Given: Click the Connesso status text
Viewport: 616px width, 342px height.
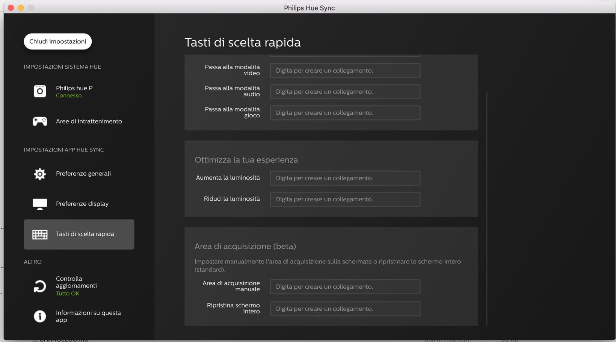Looking at the screenshot, I should [x=69, y=95].
